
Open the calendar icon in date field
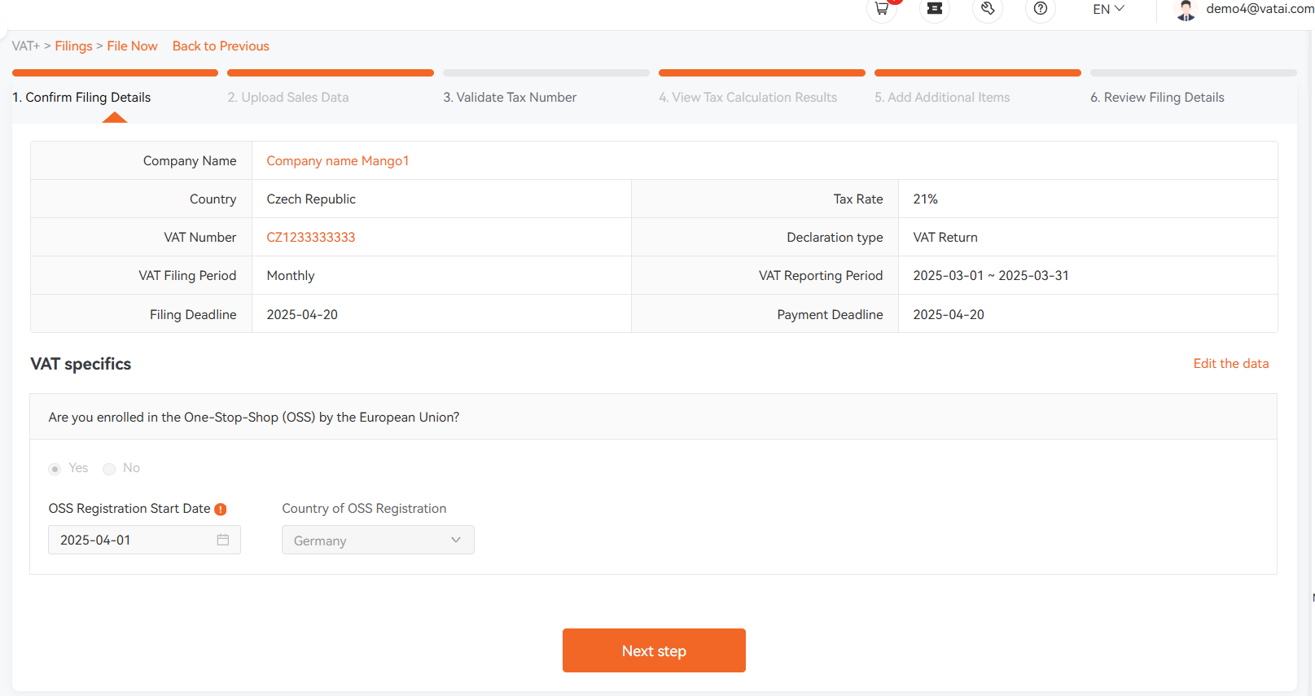pyautogui.click(x=223, y=540)
